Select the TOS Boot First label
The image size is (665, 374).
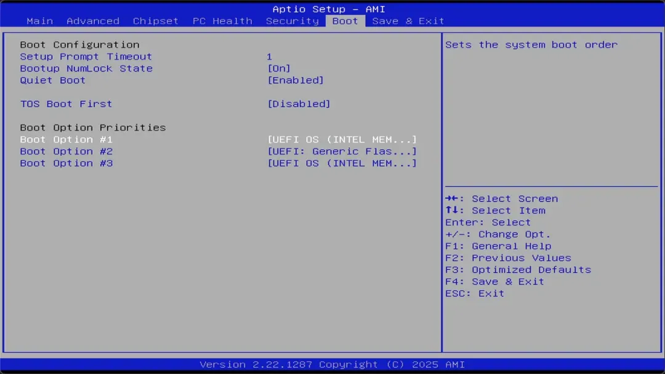pyautogui.click(x=66, y=104)
